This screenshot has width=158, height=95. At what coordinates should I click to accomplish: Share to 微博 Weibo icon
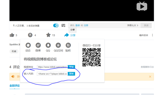point(38,45)
